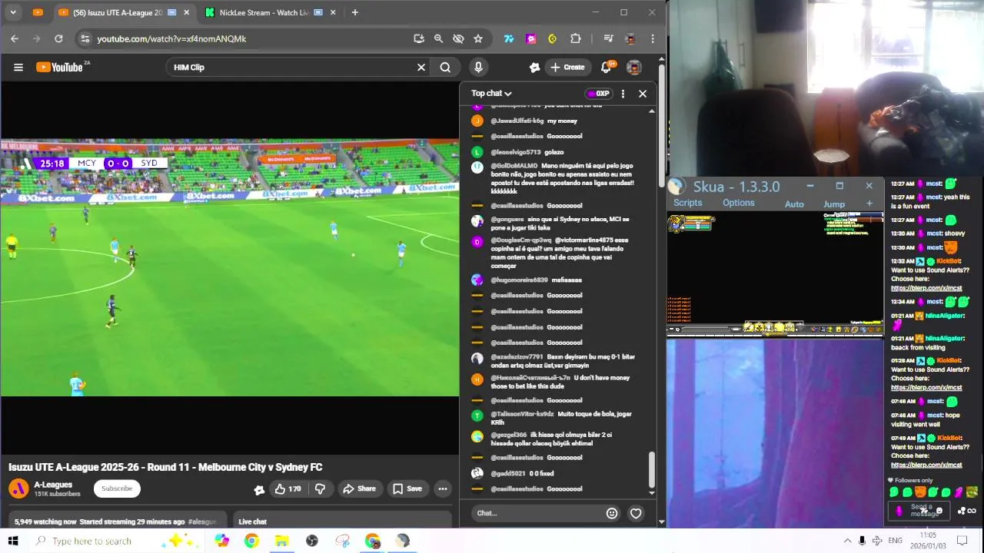The height and width of the screenshot is (553, 984).
Task: Click the hiinaAligator 'baack from visiting' username
Action: tap(944, 338)
